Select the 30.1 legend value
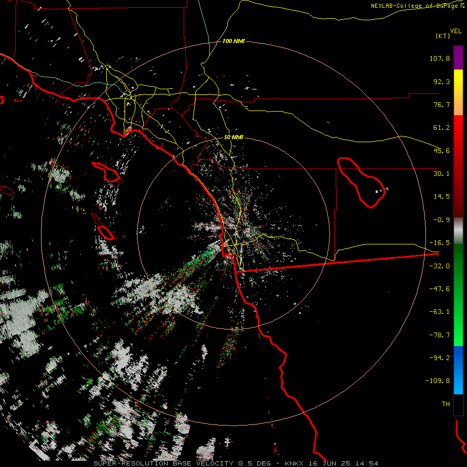 point(442,174)
